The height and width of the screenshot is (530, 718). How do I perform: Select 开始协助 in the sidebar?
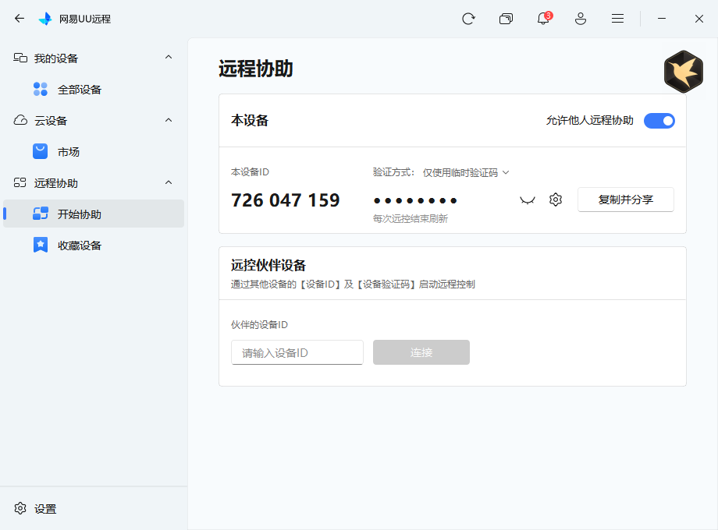click(94, 214)
